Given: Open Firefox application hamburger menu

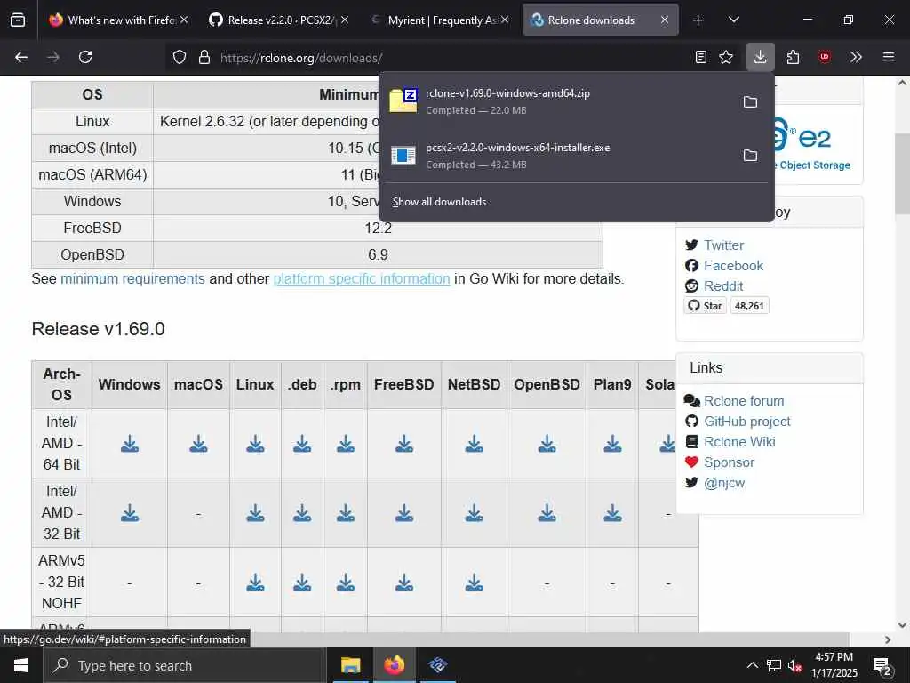Looking at the screenshot, I should click(x=889, y=57).
